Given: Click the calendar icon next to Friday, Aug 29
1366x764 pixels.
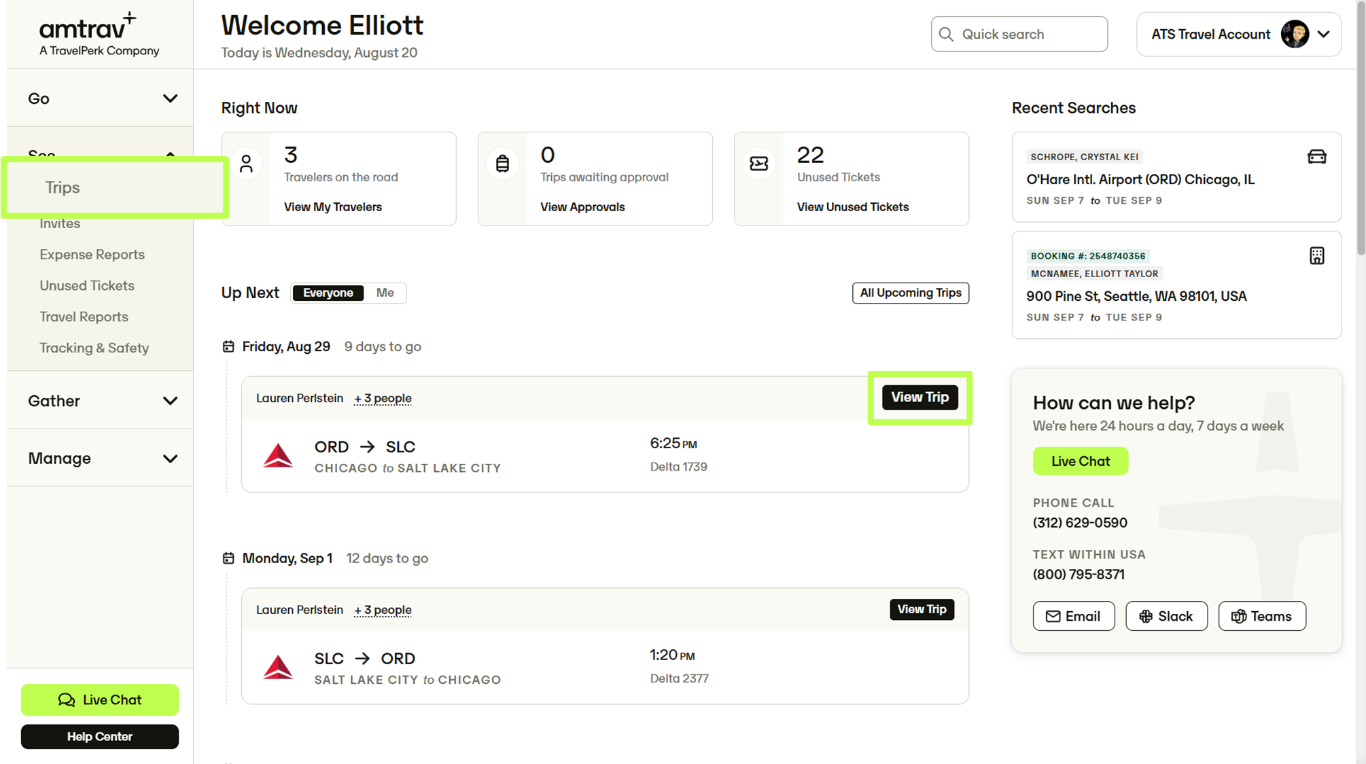Looking at the screenshot, I should pyautogui.click(x=228, y=346).
